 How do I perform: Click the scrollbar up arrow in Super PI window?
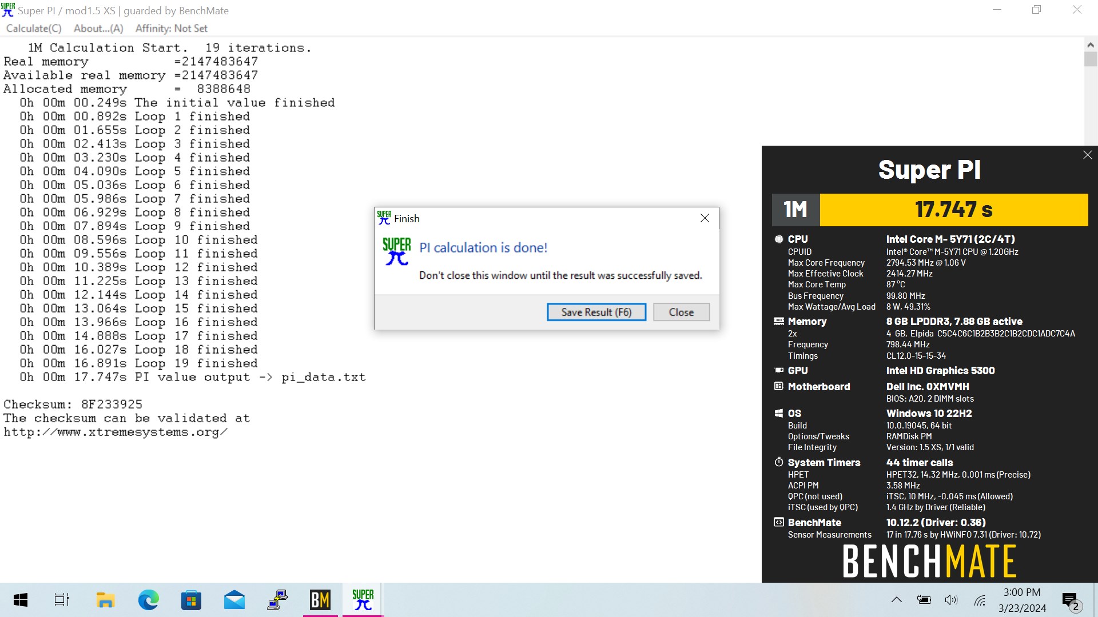tap(1090, 45)
